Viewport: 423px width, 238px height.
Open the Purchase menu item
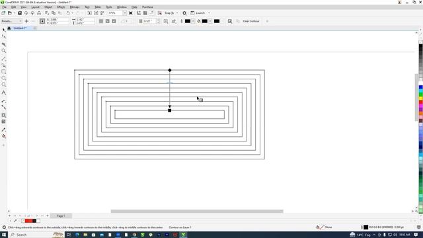[147, 7]
